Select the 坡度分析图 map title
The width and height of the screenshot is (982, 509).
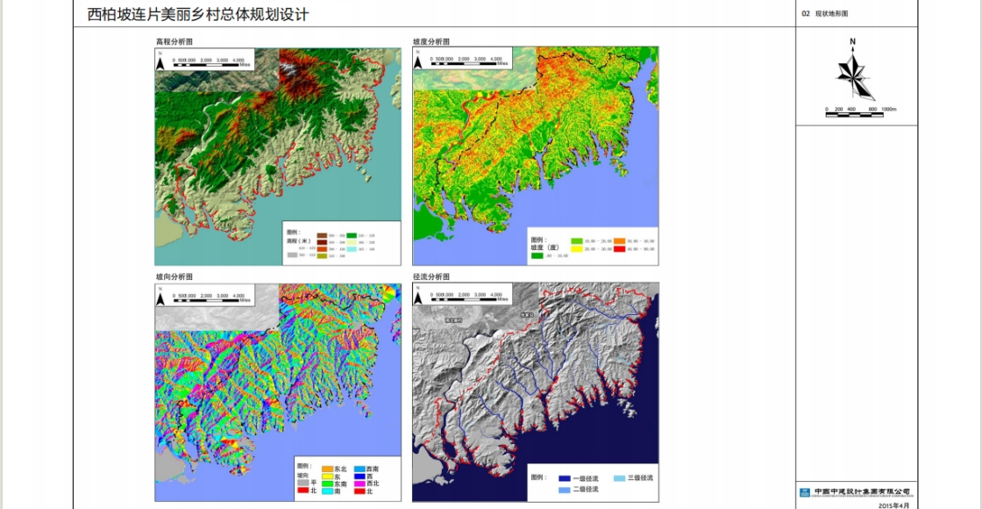coord(431,41)
